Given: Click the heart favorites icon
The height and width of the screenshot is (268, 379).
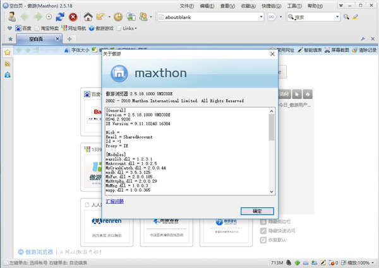Looking at the screenshot, I should coord(9,28).
